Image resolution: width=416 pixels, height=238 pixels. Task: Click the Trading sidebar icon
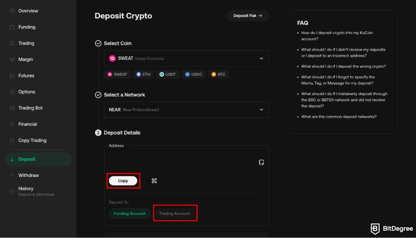(x=12, y=44)
